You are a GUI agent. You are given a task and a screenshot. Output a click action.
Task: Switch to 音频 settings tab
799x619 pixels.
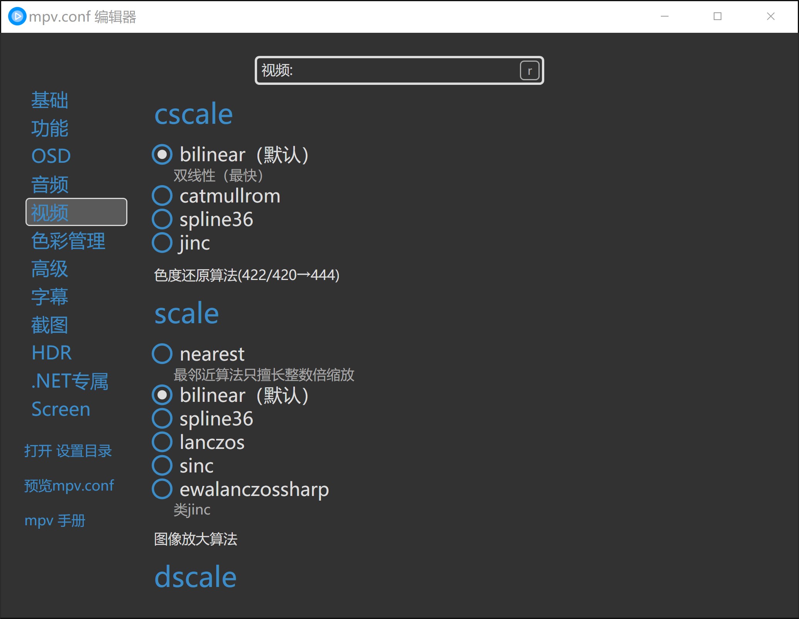[x=50, y=184]
